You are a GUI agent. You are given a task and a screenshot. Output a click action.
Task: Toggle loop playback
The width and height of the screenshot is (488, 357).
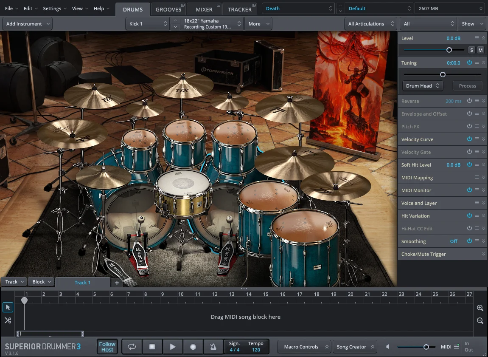click(x=132, y=347)
